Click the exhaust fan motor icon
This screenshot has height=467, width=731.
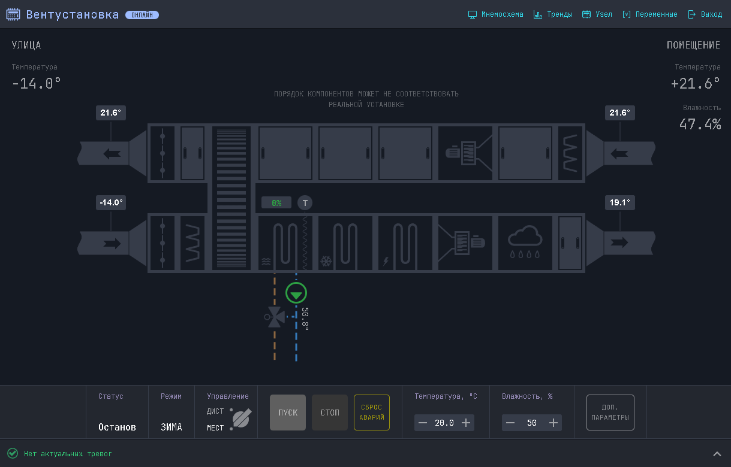pos(465,153)
